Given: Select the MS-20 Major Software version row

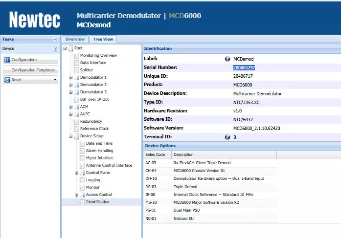Looking at the screenshot, I should click(210, 202).
